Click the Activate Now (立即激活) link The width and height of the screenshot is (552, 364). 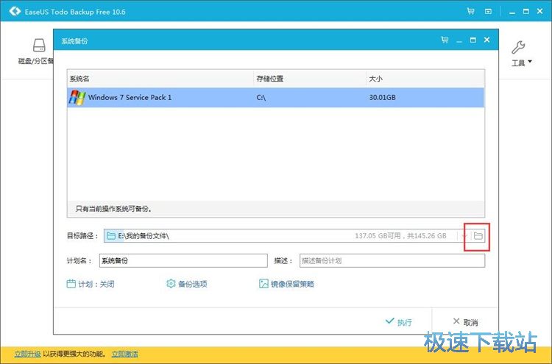(124, 354)
